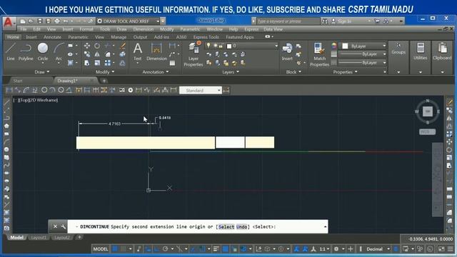
Task: Click the Rotate tool icon
Action: (97, 46)
